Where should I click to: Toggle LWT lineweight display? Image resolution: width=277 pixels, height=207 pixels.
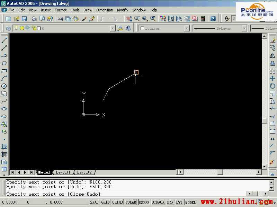179,202
